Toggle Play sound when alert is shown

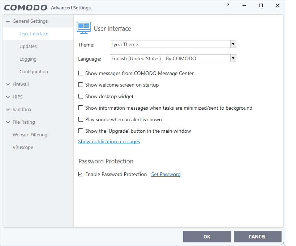[x=81, y=120]
